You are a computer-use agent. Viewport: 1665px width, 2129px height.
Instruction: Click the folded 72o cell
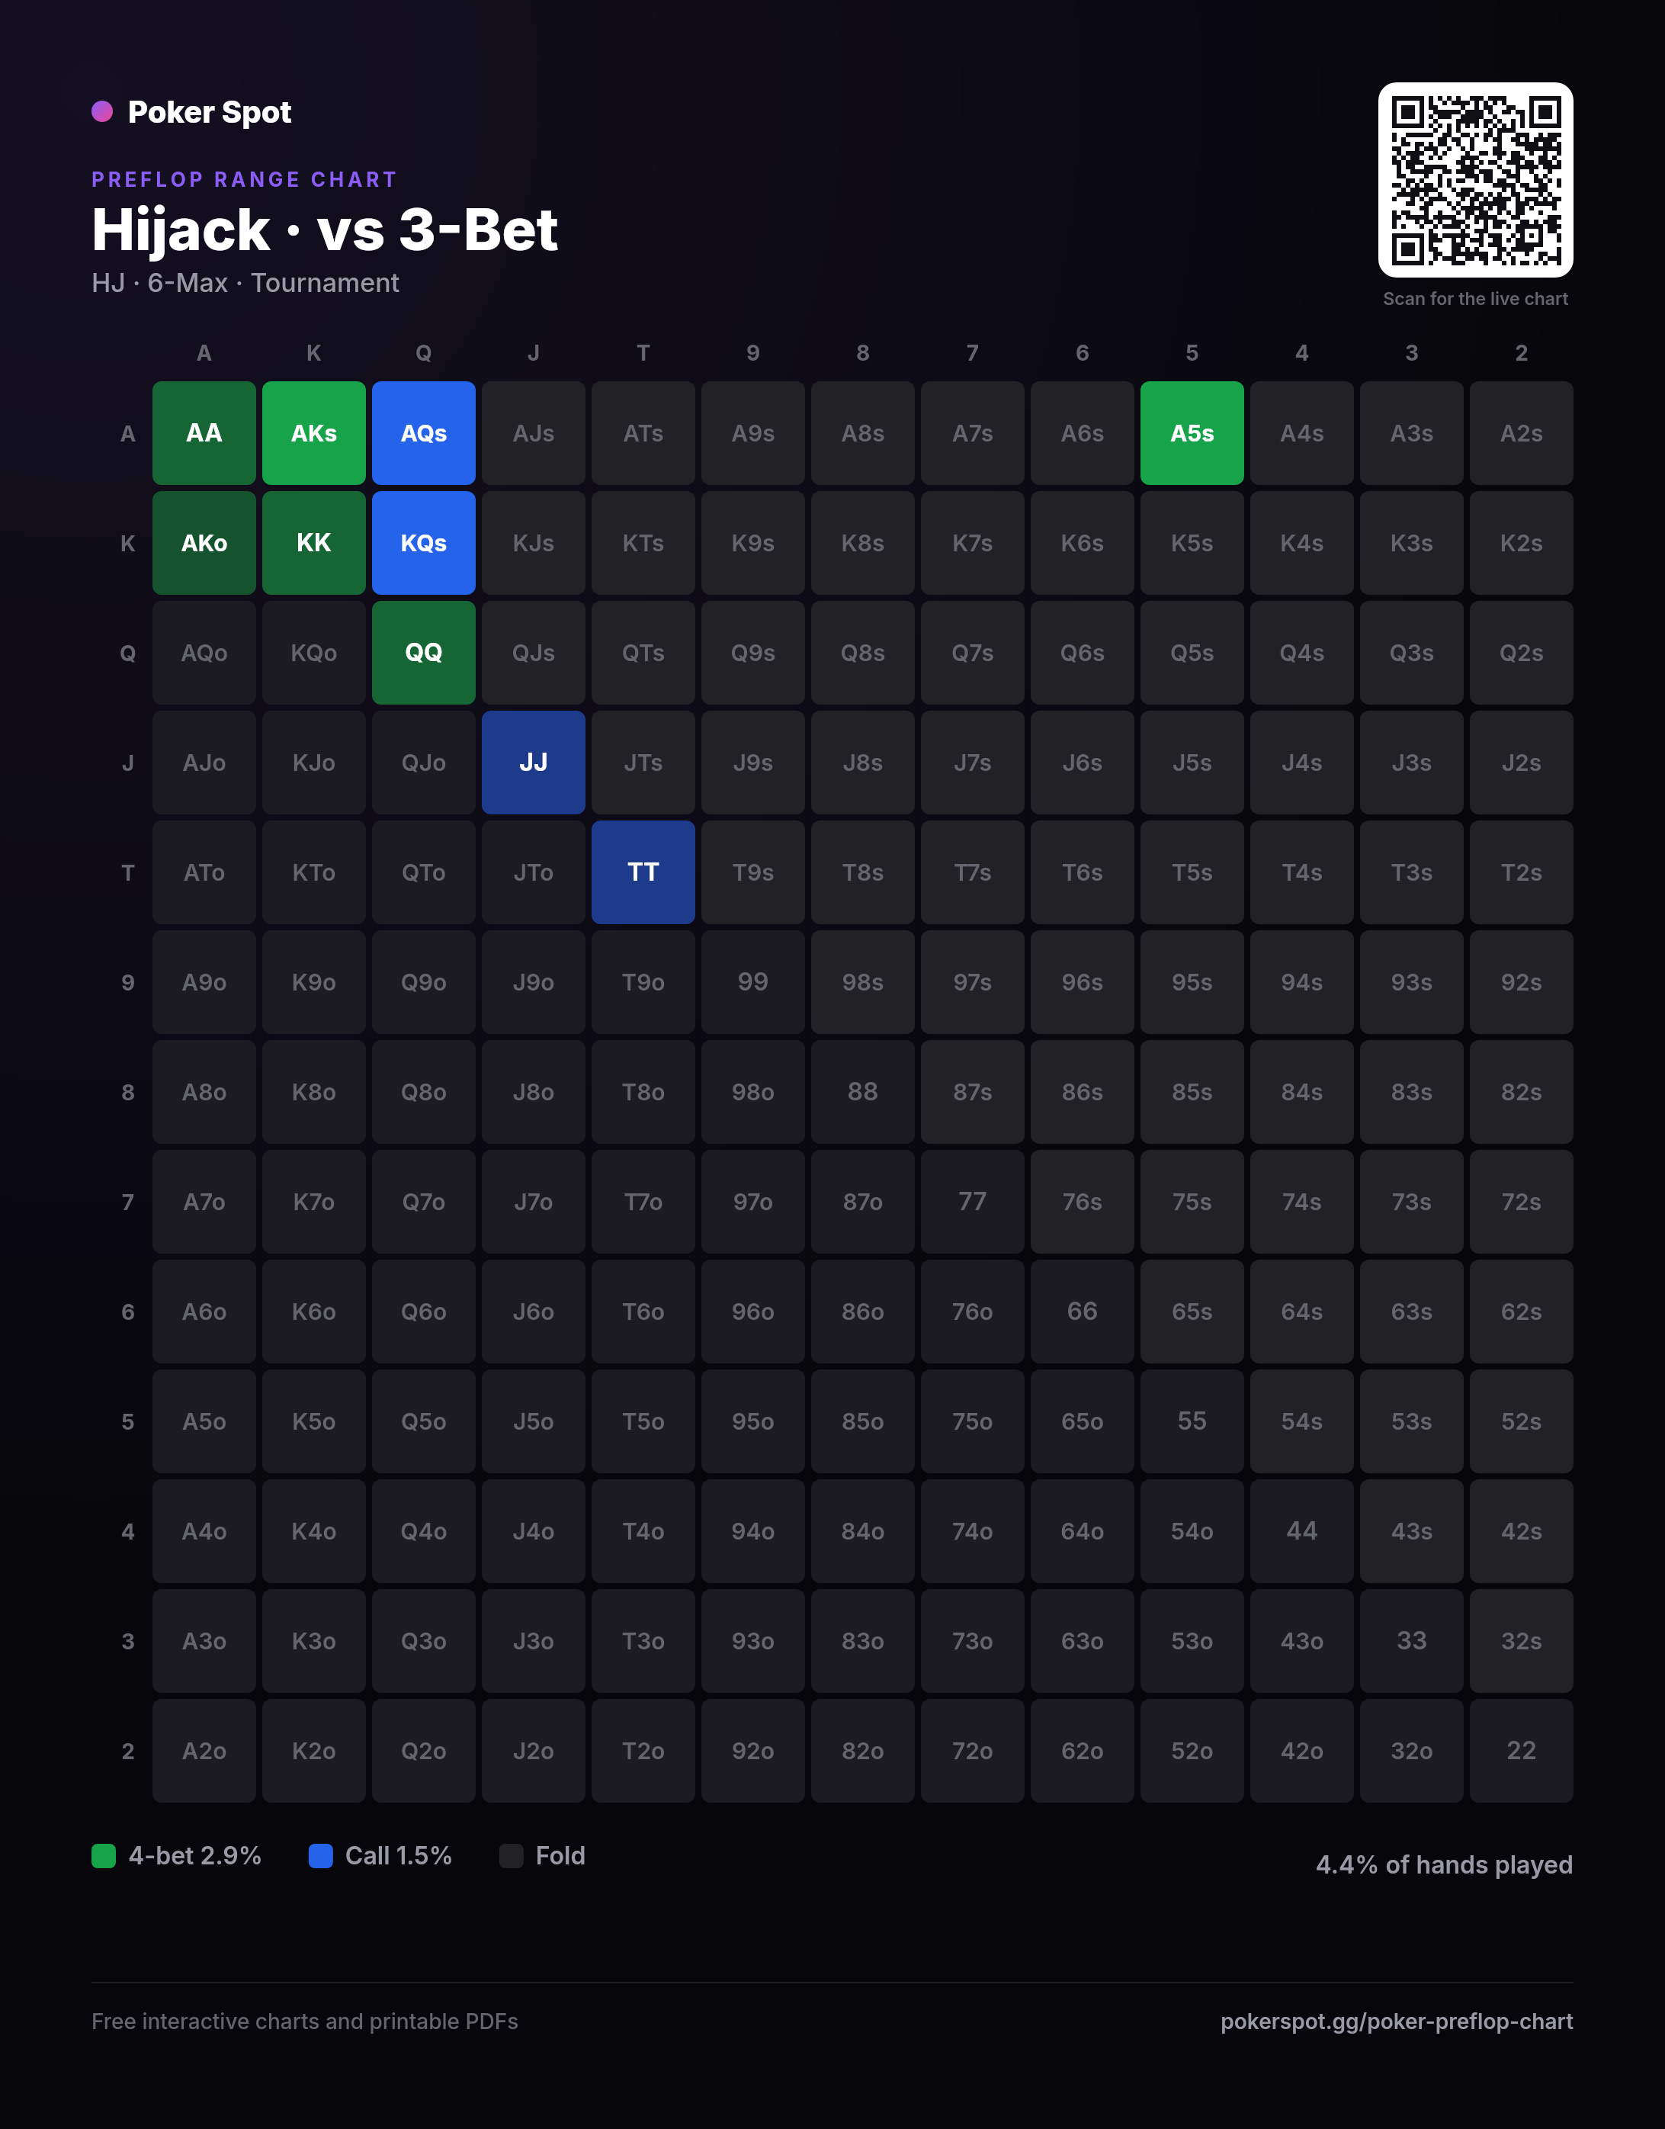point(972,1751)
